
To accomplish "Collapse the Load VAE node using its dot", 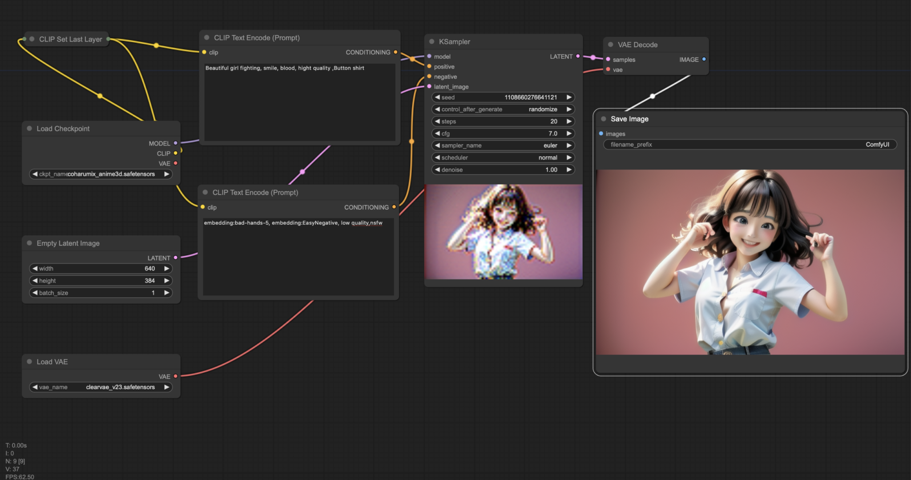I will 29,362.
